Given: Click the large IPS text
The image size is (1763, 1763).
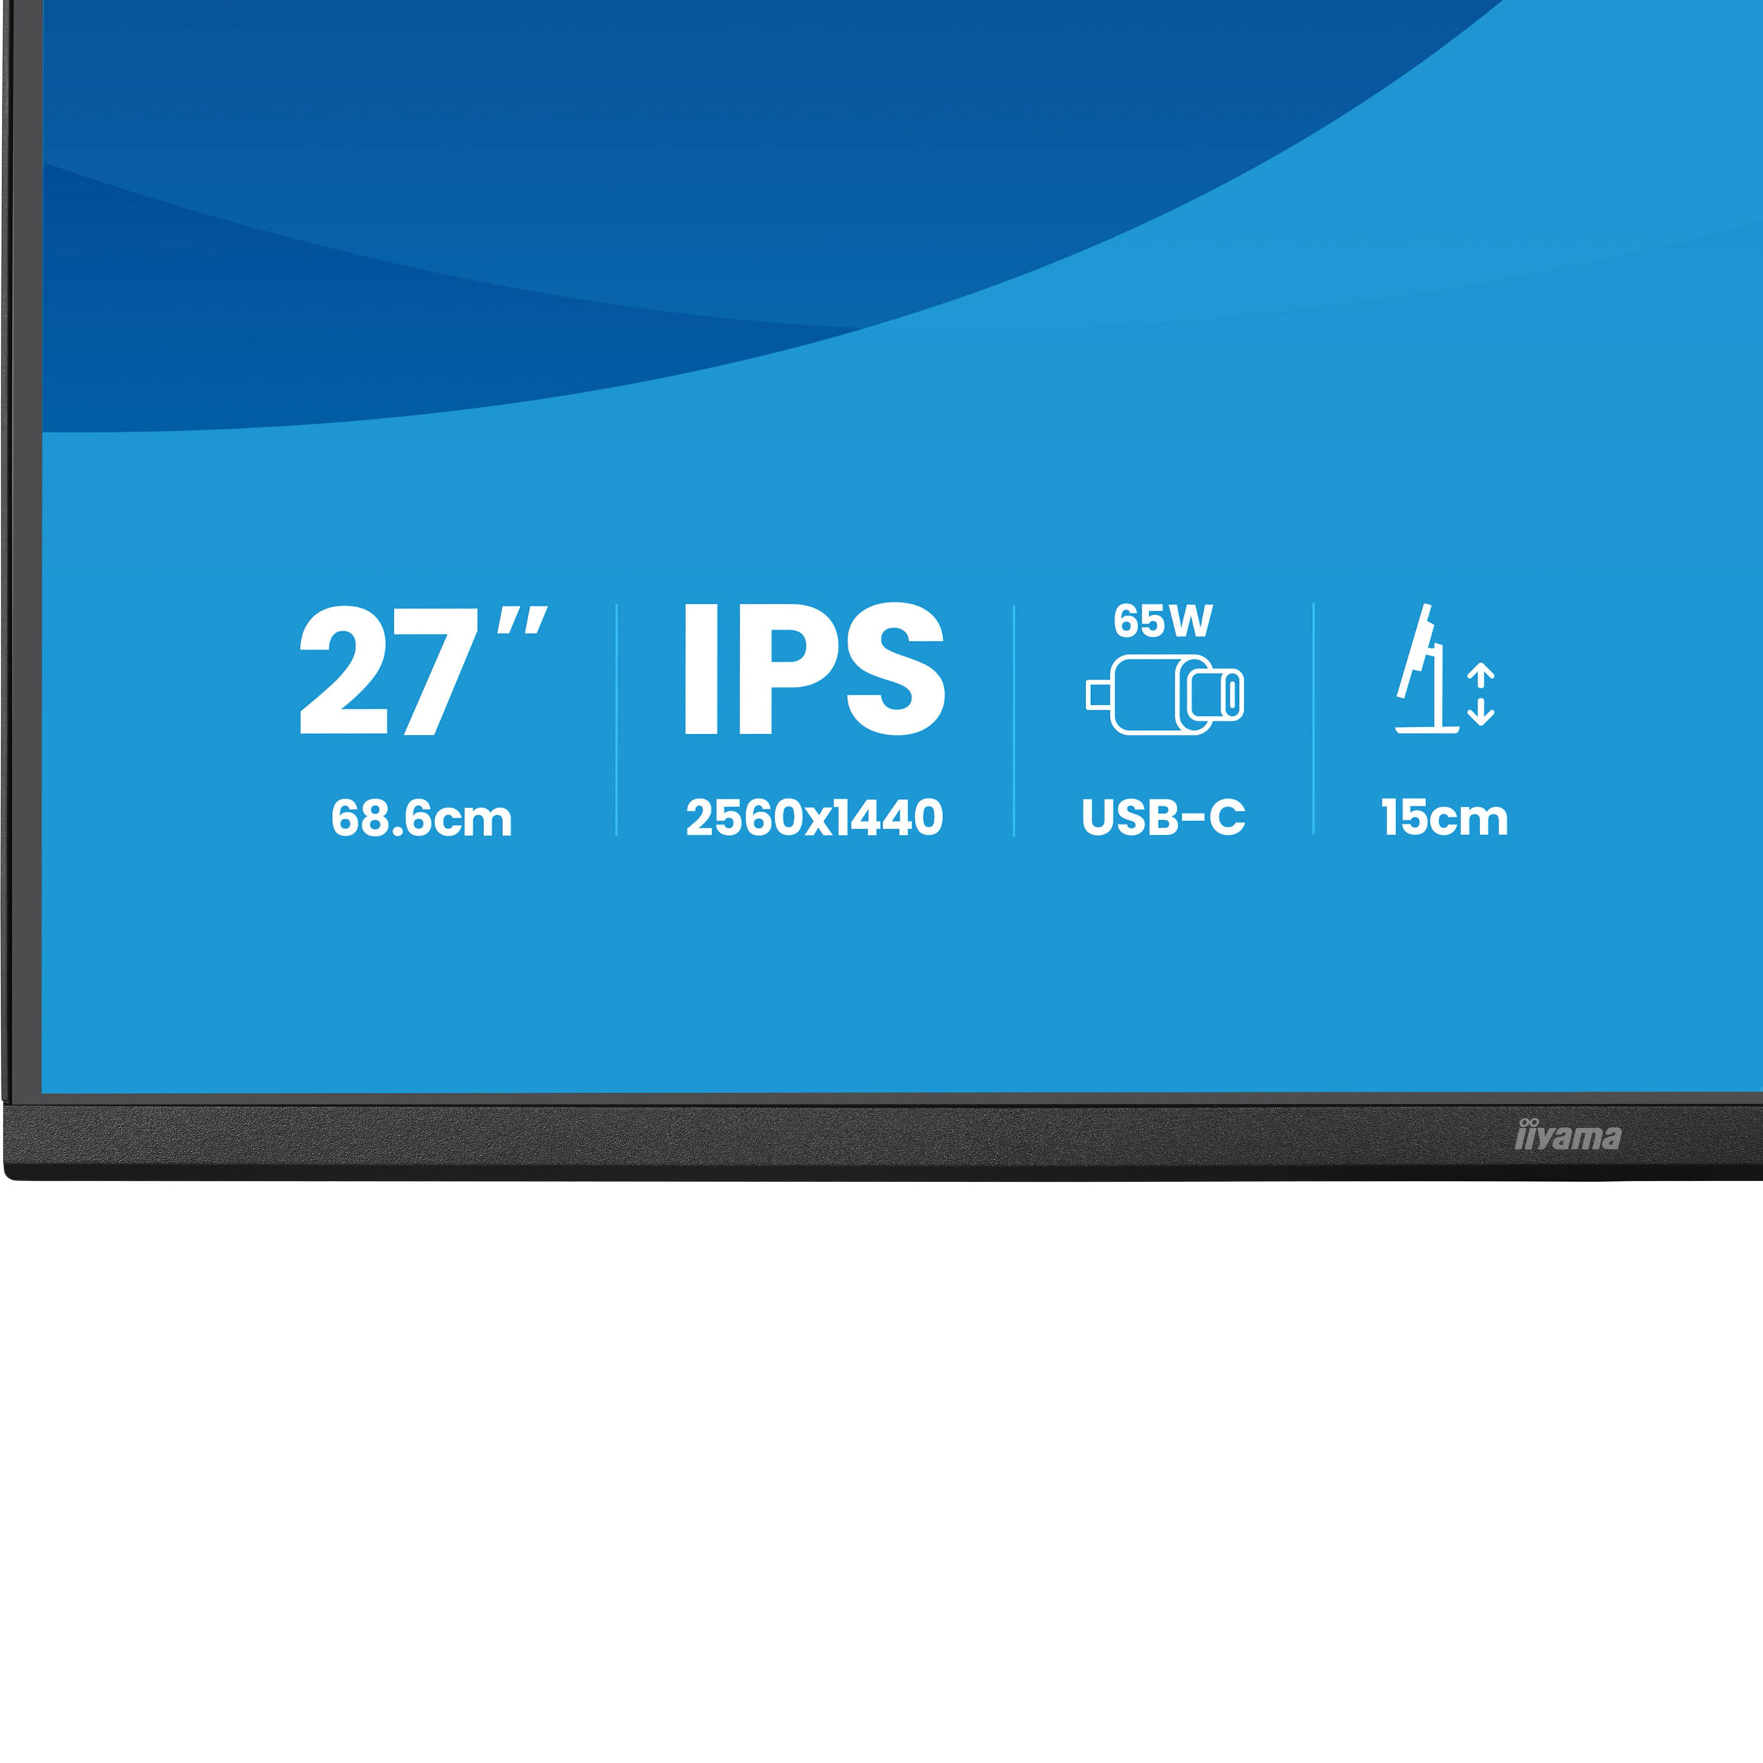Looking at the screenshot, I should 814,668.
